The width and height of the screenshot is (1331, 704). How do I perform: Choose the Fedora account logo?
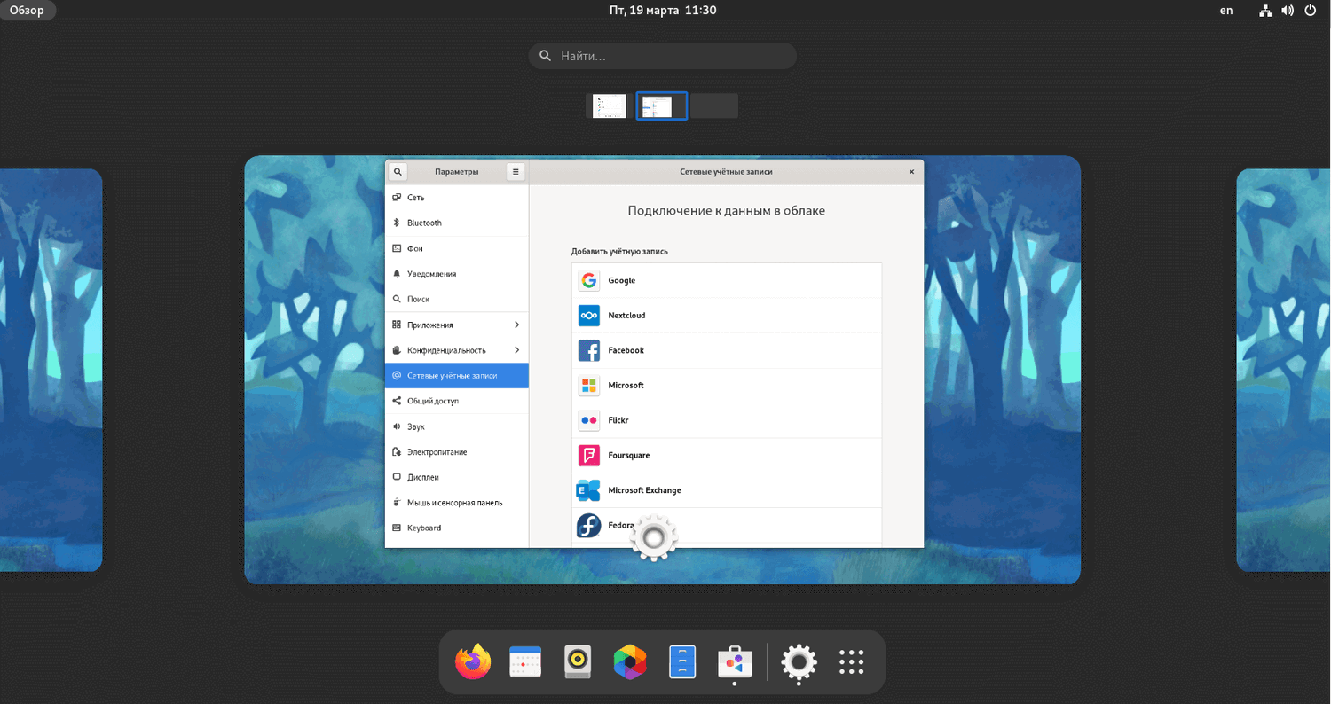(x=588, y=526)
